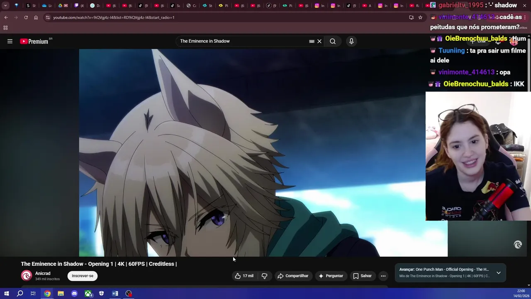Bookmark this page with the star icon
The image size is (531, 299).
(x=420, y=17)
